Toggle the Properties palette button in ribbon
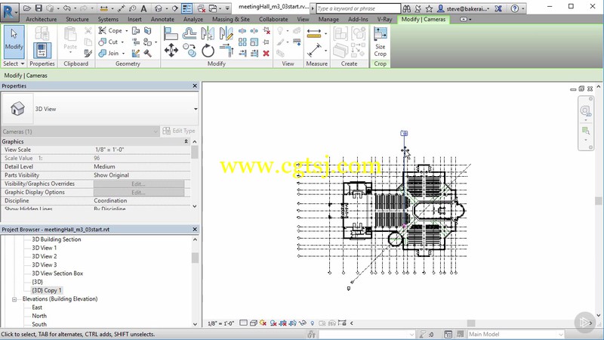The image size is (604, 340). (42, 51)
